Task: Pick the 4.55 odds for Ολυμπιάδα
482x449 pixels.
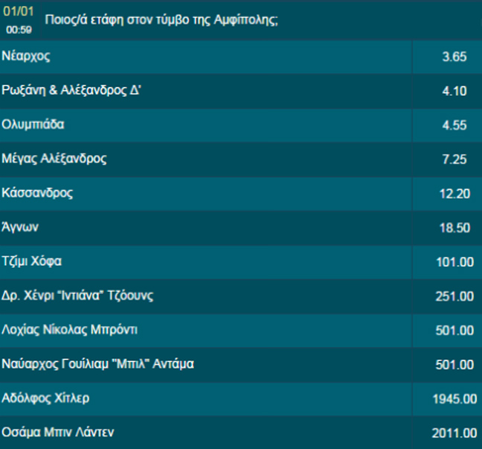Action: [454, 126]
